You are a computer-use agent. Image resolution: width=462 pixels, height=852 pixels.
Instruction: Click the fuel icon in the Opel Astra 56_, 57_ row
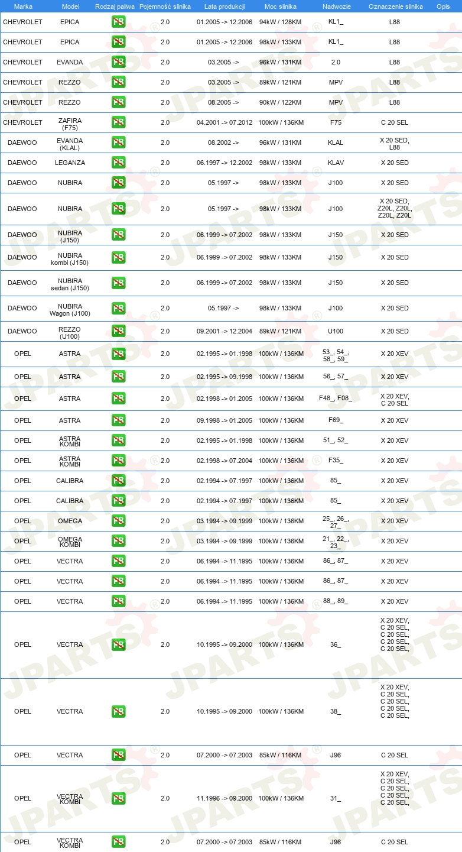[x=118, y=377]
